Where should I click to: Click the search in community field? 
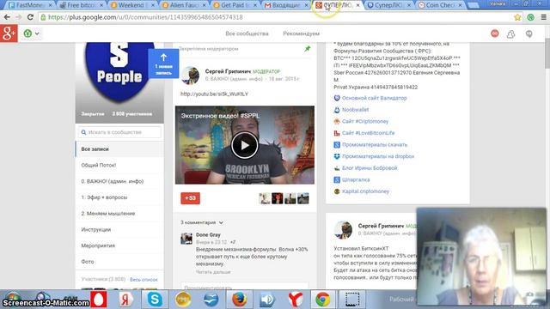pos(119,132)
